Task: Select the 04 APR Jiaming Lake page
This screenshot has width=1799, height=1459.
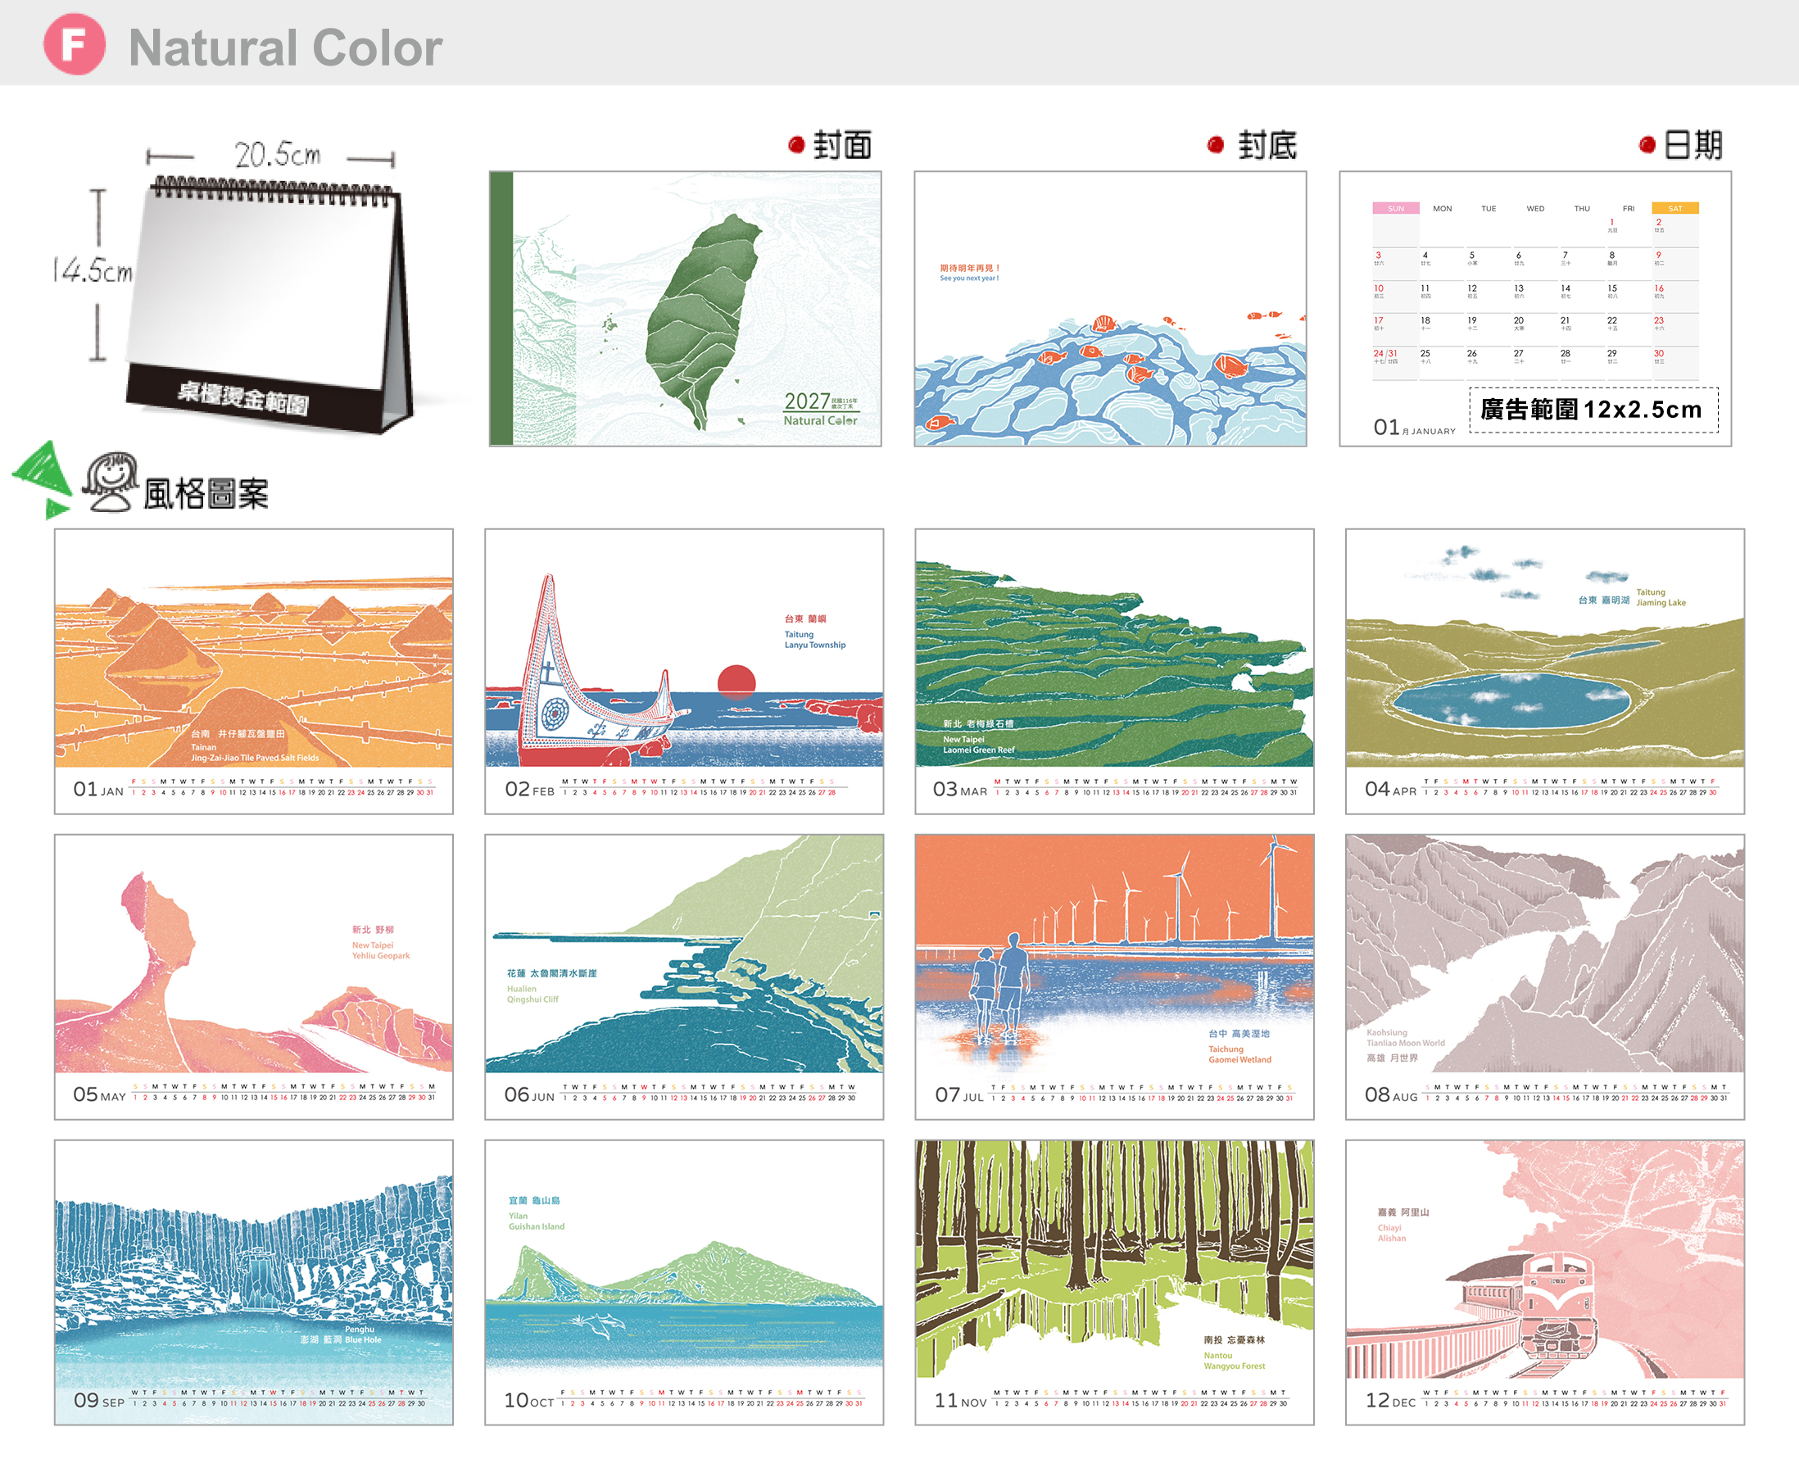Action: point(1544,671)
